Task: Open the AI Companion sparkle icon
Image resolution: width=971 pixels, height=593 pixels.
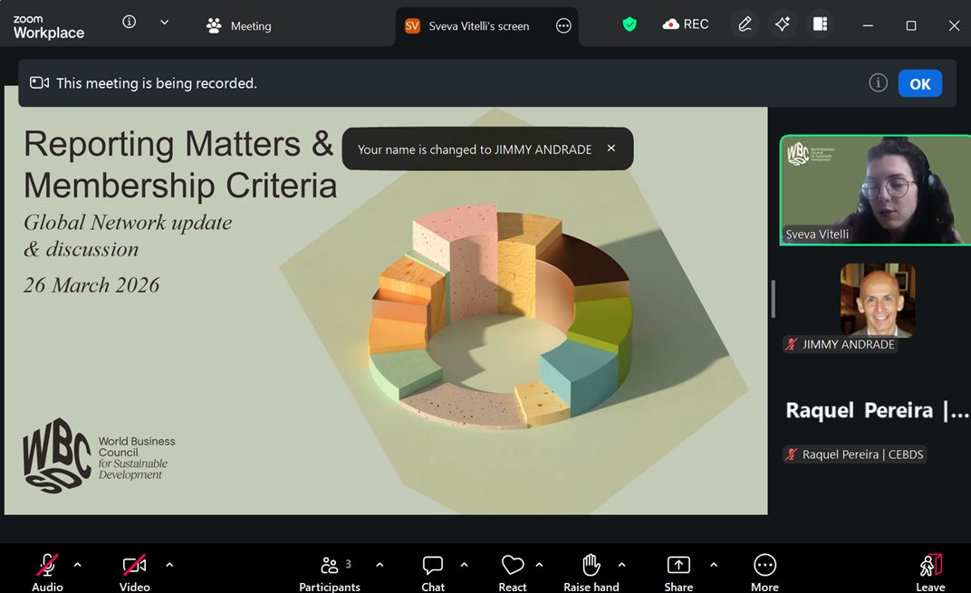Action: 782,24
